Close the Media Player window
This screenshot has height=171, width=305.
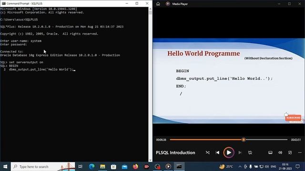pyautogui.click(x=300, y=4)
